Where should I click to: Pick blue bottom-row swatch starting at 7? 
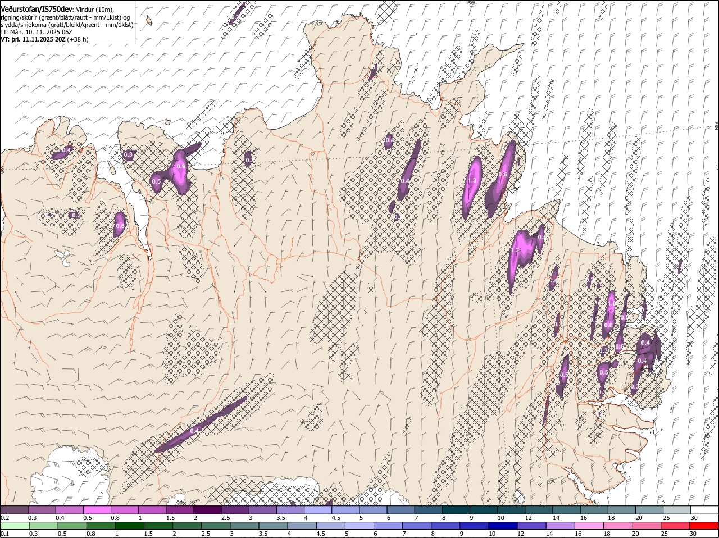[416, 526]
